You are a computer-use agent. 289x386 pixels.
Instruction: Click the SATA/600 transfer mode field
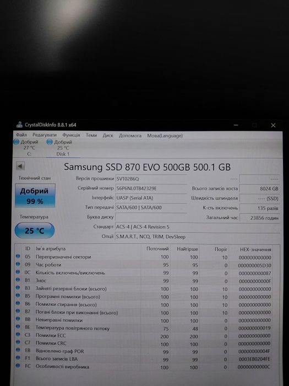151,207
